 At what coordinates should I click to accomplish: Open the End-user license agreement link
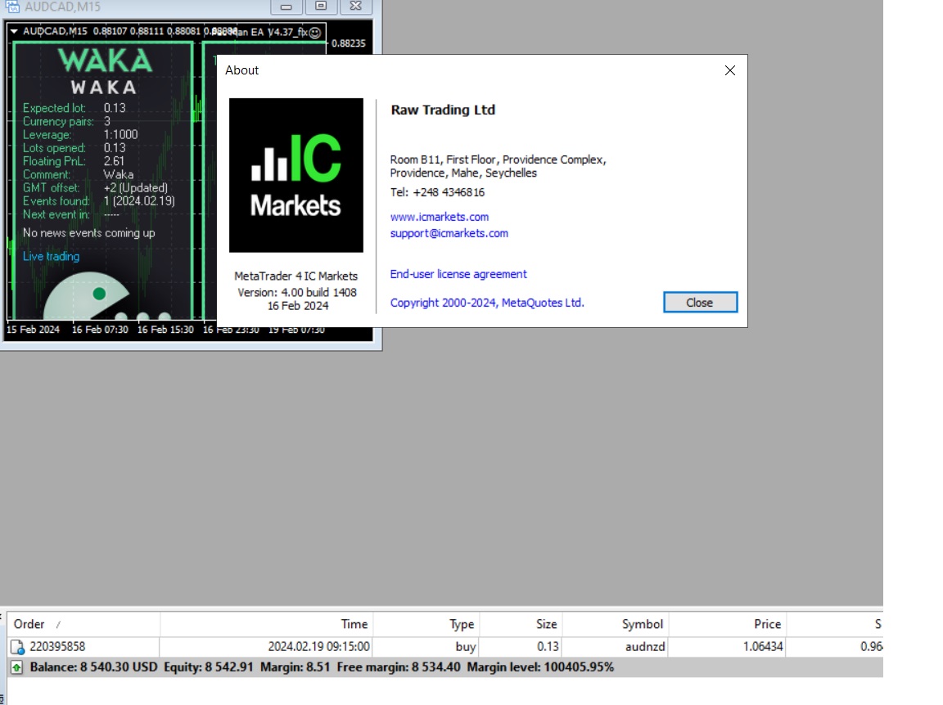coord(458,274)
